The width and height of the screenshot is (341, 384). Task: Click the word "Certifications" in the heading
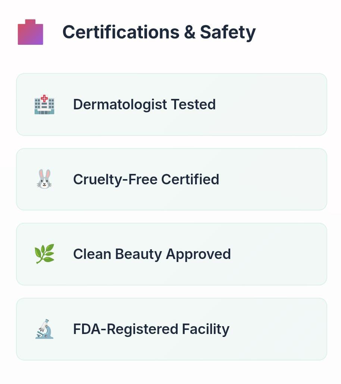point(121,32)
